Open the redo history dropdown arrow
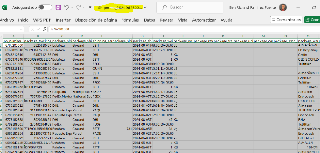320x153 pixels. click(x=84, y=8)
